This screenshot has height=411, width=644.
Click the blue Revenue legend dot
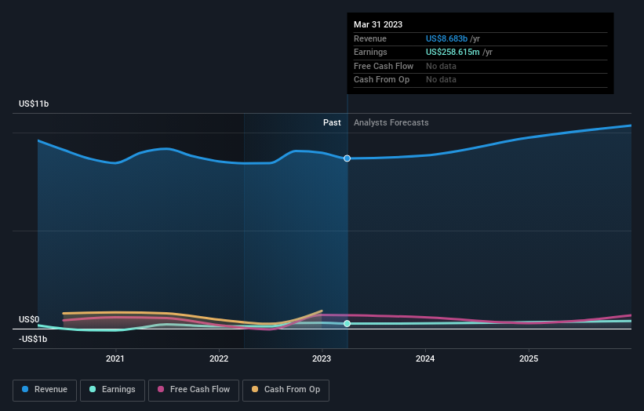pos(25,389)
